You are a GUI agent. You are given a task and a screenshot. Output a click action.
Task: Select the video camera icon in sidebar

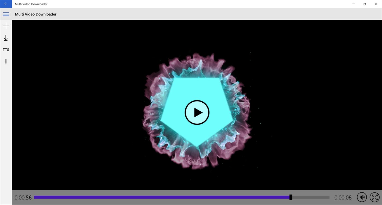pos(6,50)
